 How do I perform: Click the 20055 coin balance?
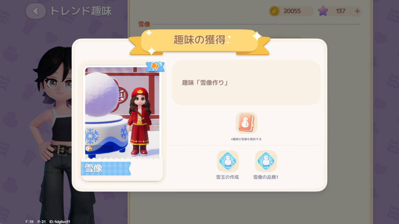pos(292,11)
